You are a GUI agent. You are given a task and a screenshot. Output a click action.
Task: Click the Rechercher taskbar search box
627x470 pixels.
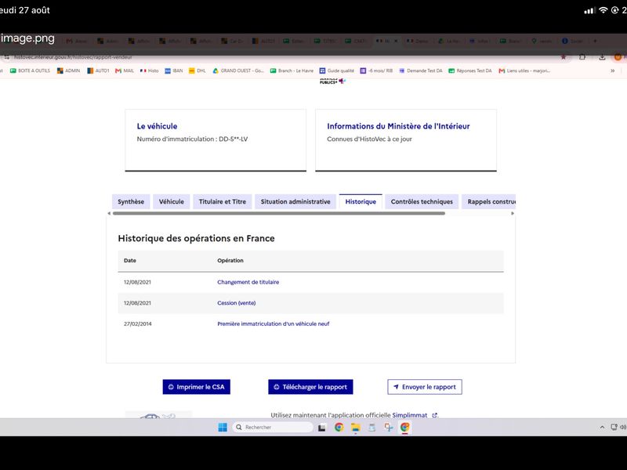[273, 427]
